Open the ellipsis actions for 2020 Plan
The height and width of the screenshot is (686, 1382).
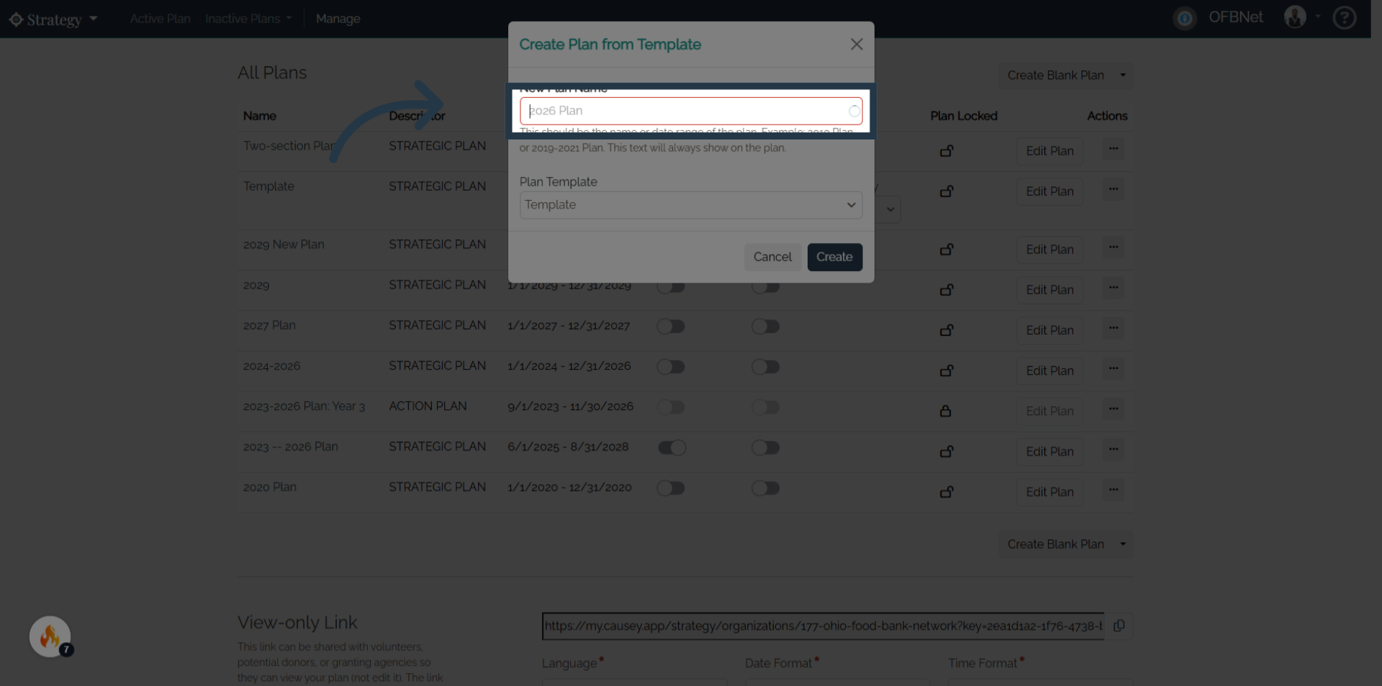tap(1114, 490)
